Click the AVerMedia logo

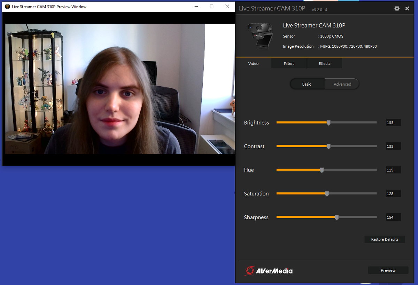269,270
